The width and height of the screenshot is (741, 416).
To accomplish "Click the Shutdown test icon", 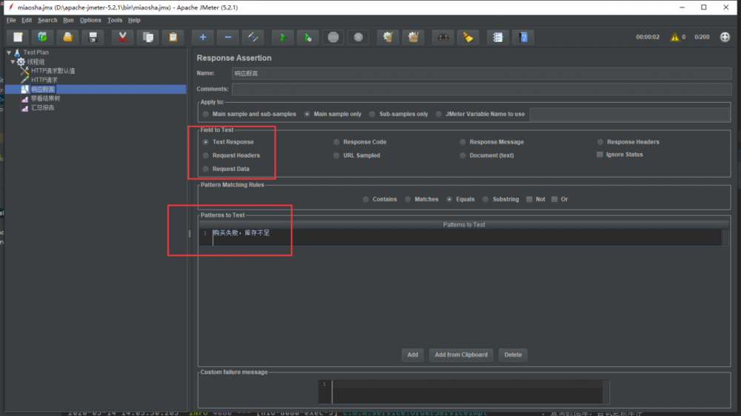I will 358,37.
